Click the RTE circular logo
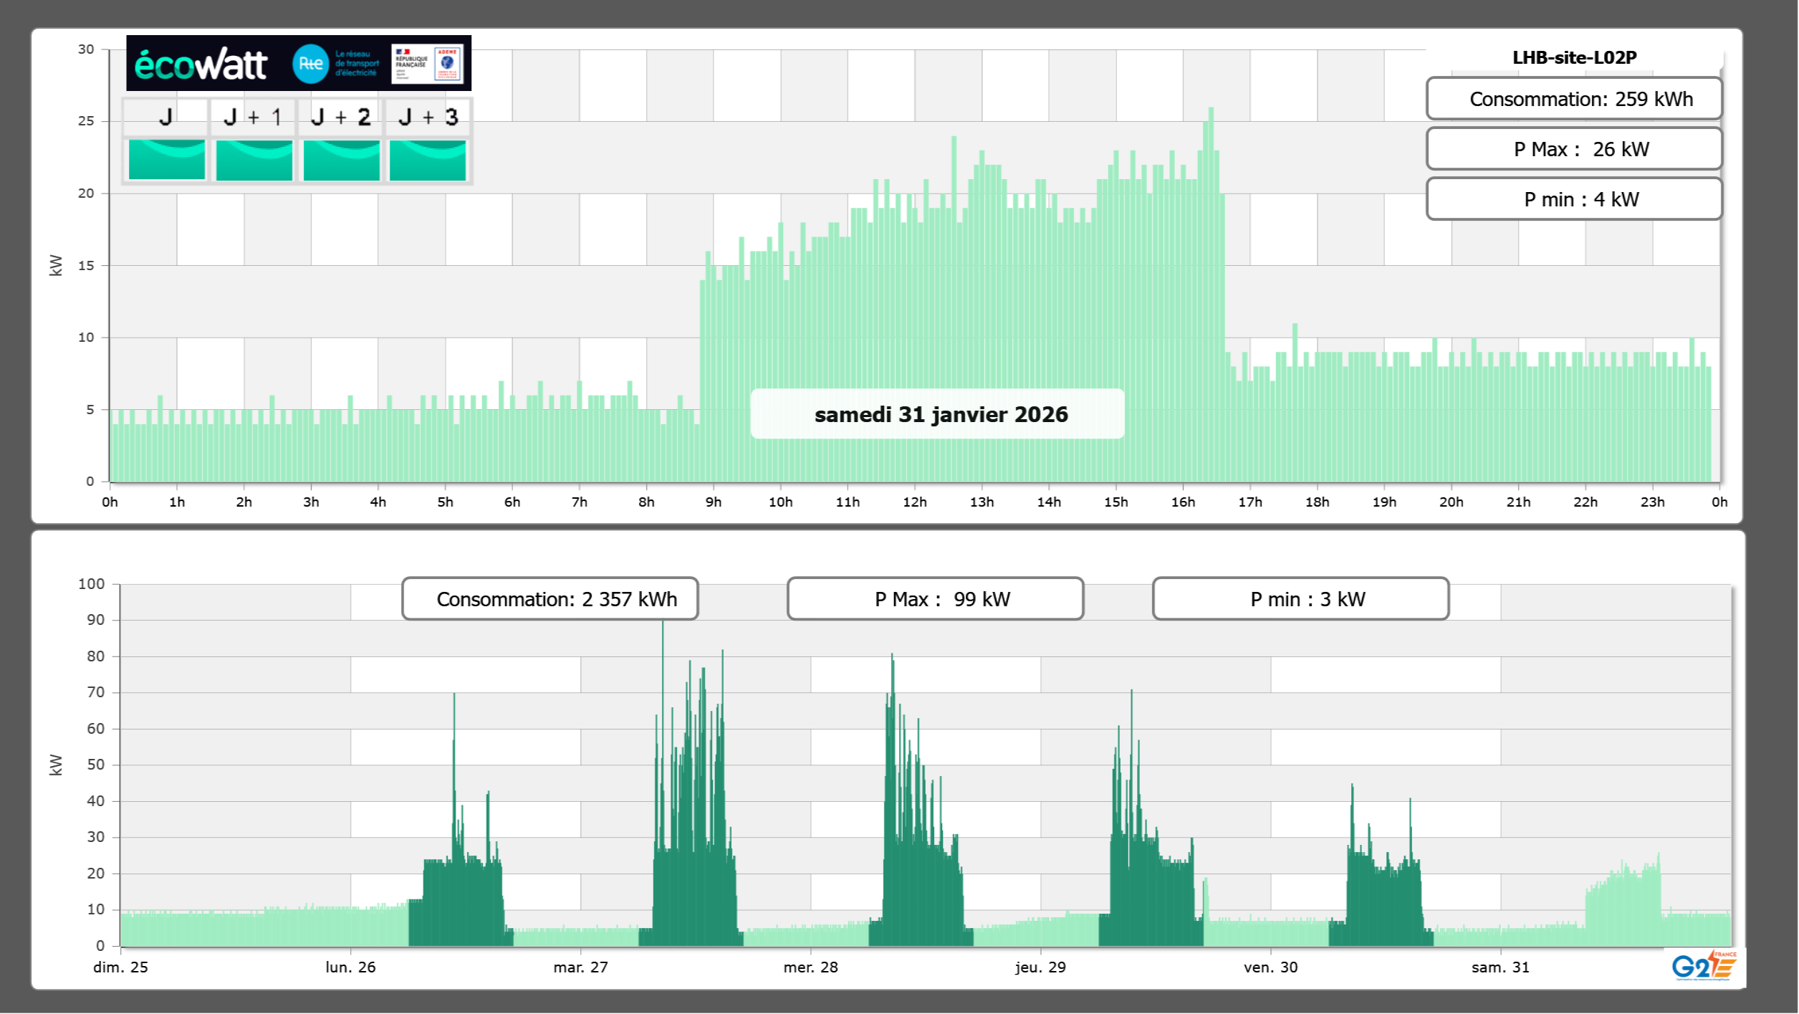Viewport: 1799px width, 1014px height. [x=310, y=64]
